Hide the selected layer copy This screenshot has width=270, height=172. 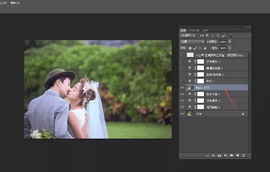point(182,87)
